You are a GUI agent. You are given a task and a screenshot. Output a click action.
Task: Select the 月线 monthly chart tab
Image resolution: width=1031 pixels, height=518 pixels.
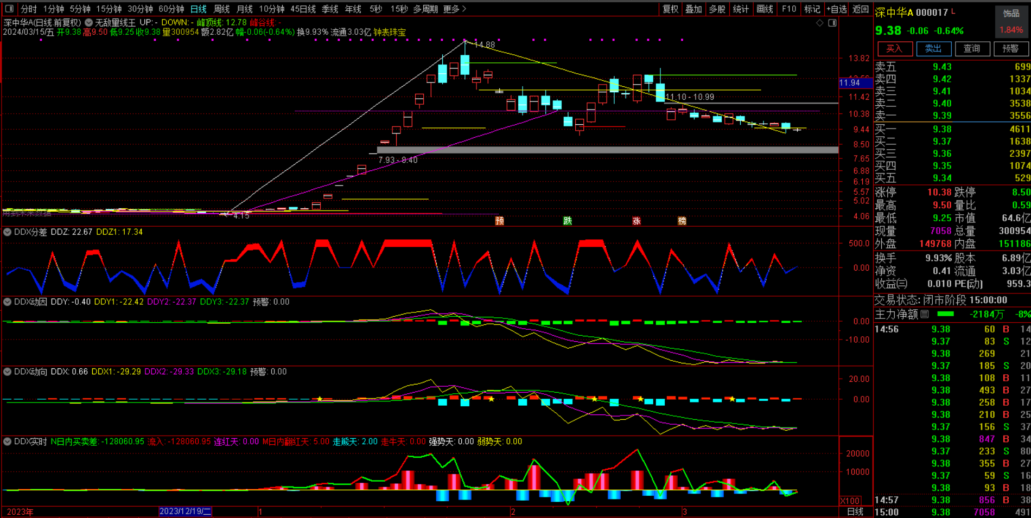coord(245,9)
